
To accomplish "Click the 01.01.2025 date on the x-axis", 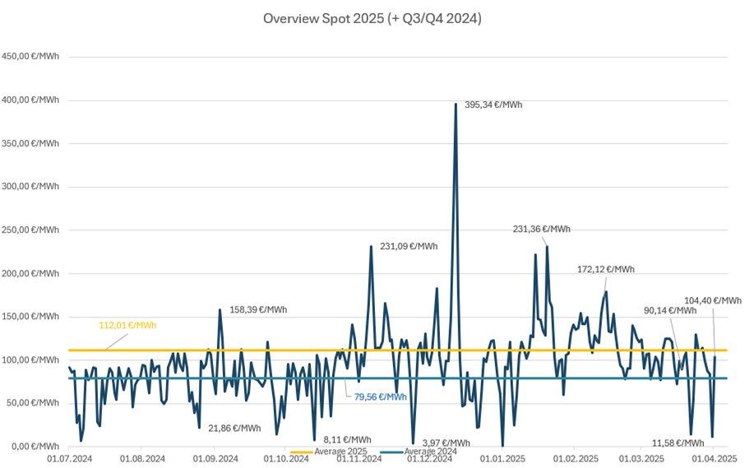I will coord(502,460).
